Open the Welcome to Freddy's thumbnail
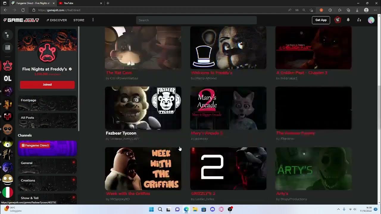Viewport: 381px width, 214px height. tap(228, 48)
